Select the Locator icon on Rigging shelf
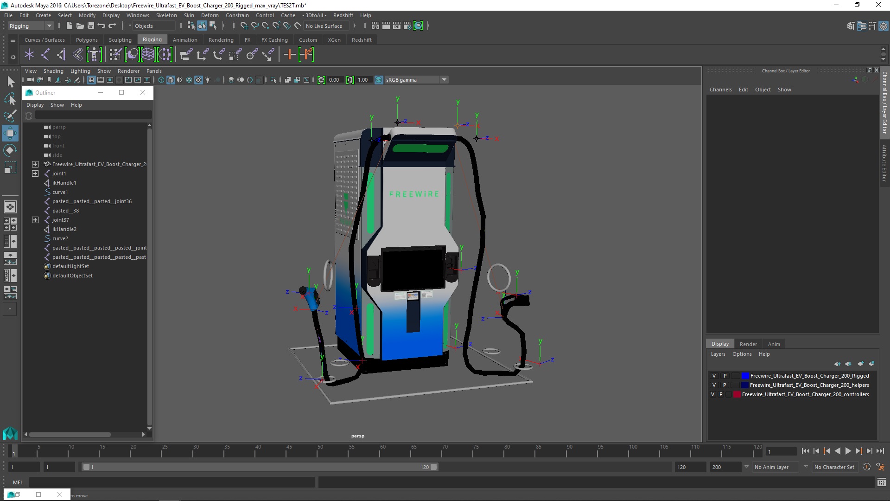This screenshot has height=501, width=890. coord(29,55)
